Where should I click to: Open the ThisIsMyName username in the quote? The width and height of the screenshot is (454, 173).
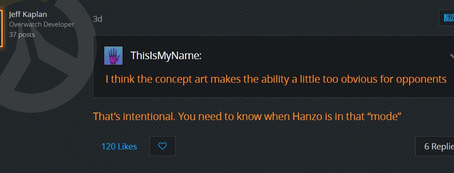coord(166,55)
